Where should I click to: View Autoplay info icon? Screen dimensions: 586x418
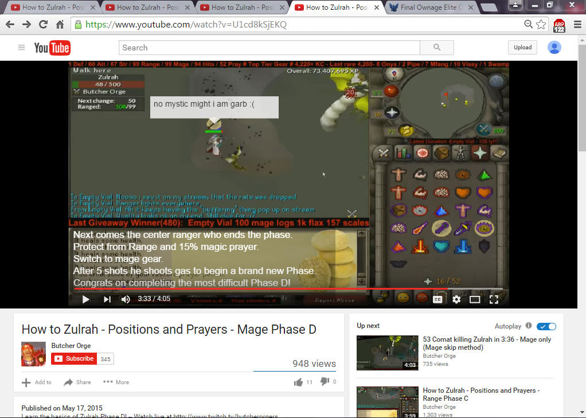click(529, 326)
